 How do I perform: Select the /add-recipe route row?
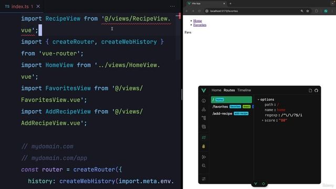[x=232, y=113]
